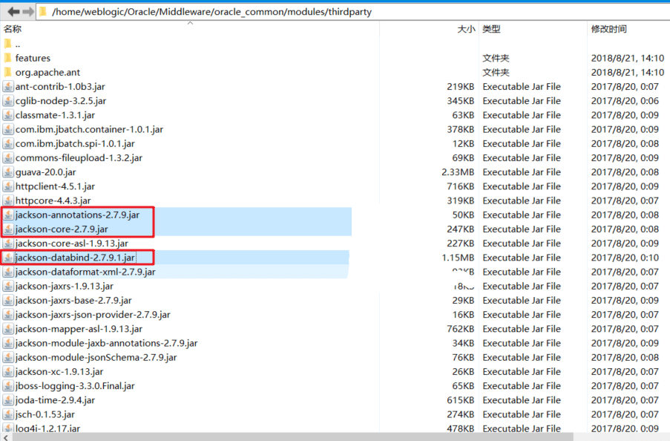Go back with the left arrow
The image size is (670, 441).
click(x=13, y=12)
